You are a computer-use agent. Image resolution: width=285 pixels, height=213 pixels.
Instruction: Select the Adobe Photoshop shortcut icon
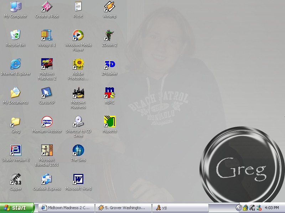(78, 65)
